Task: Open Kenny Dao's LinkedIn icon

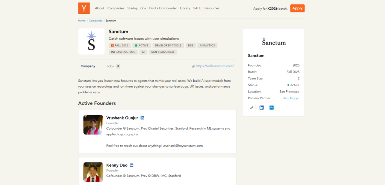Action: pos(132,165)
